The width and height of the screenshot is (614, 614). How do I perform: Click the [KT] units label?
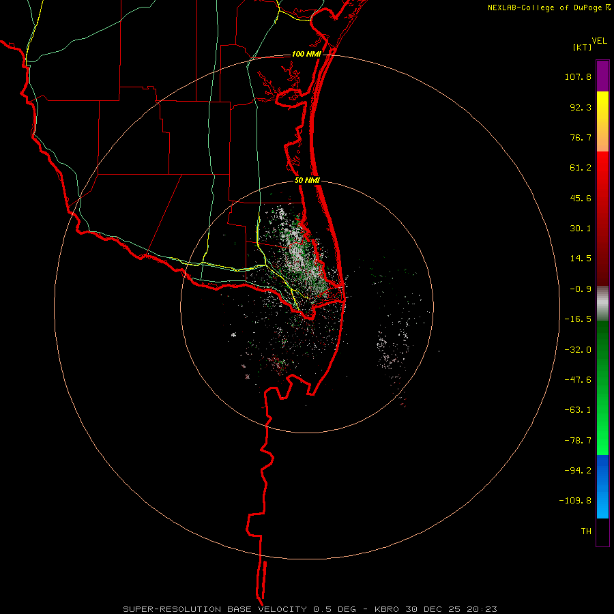tap(582, 47)
